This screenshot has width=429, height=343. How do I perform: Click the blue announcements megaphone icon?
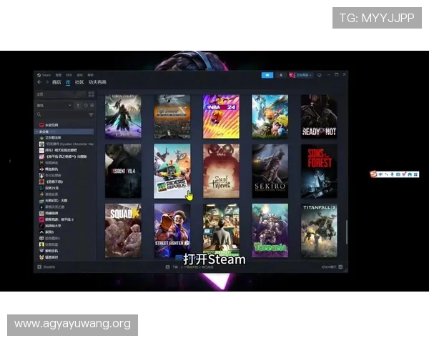tap(267, 74)
